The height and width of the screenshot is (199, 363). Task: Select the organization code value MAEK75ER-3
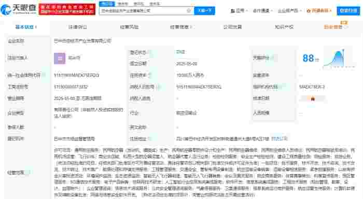click(x=312, y=87)
